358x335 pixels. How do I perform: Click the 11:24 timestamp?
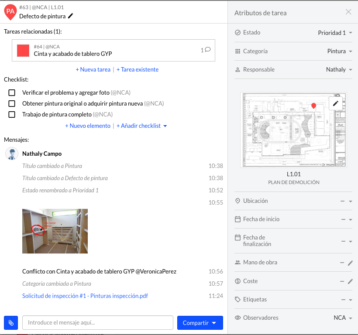tap(216, 296)
